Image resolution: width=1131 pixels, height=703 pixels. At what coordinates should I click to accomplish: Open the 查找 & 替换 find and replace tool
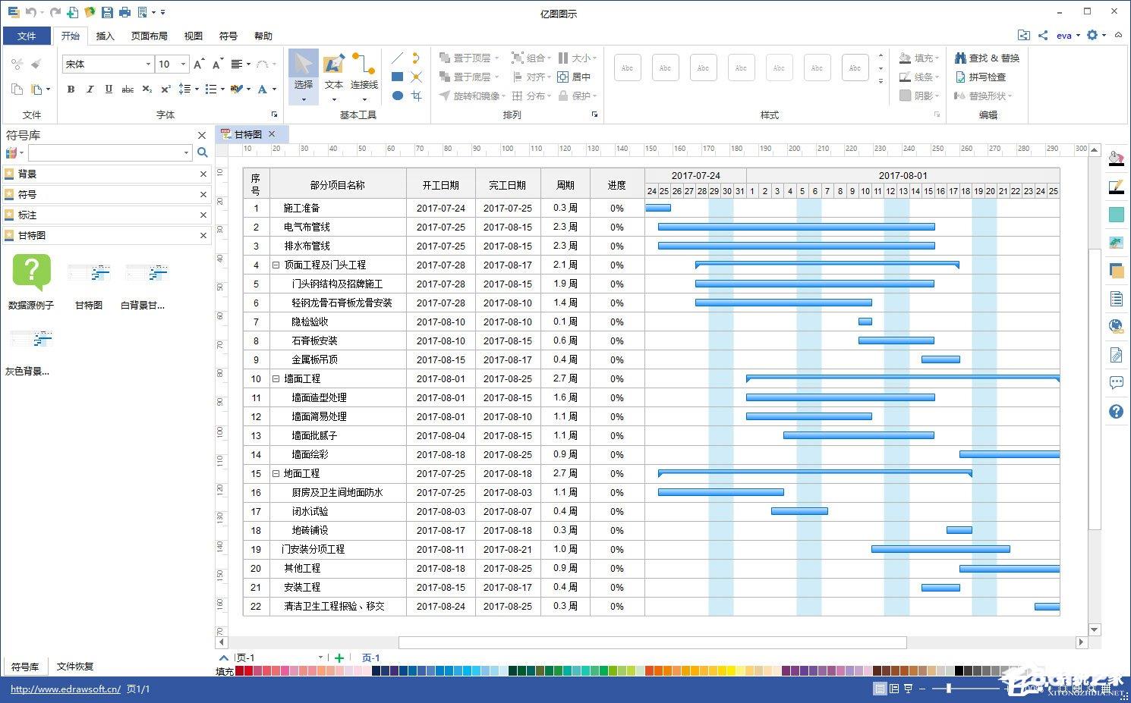pyautogui.click(x=987, y=58)
